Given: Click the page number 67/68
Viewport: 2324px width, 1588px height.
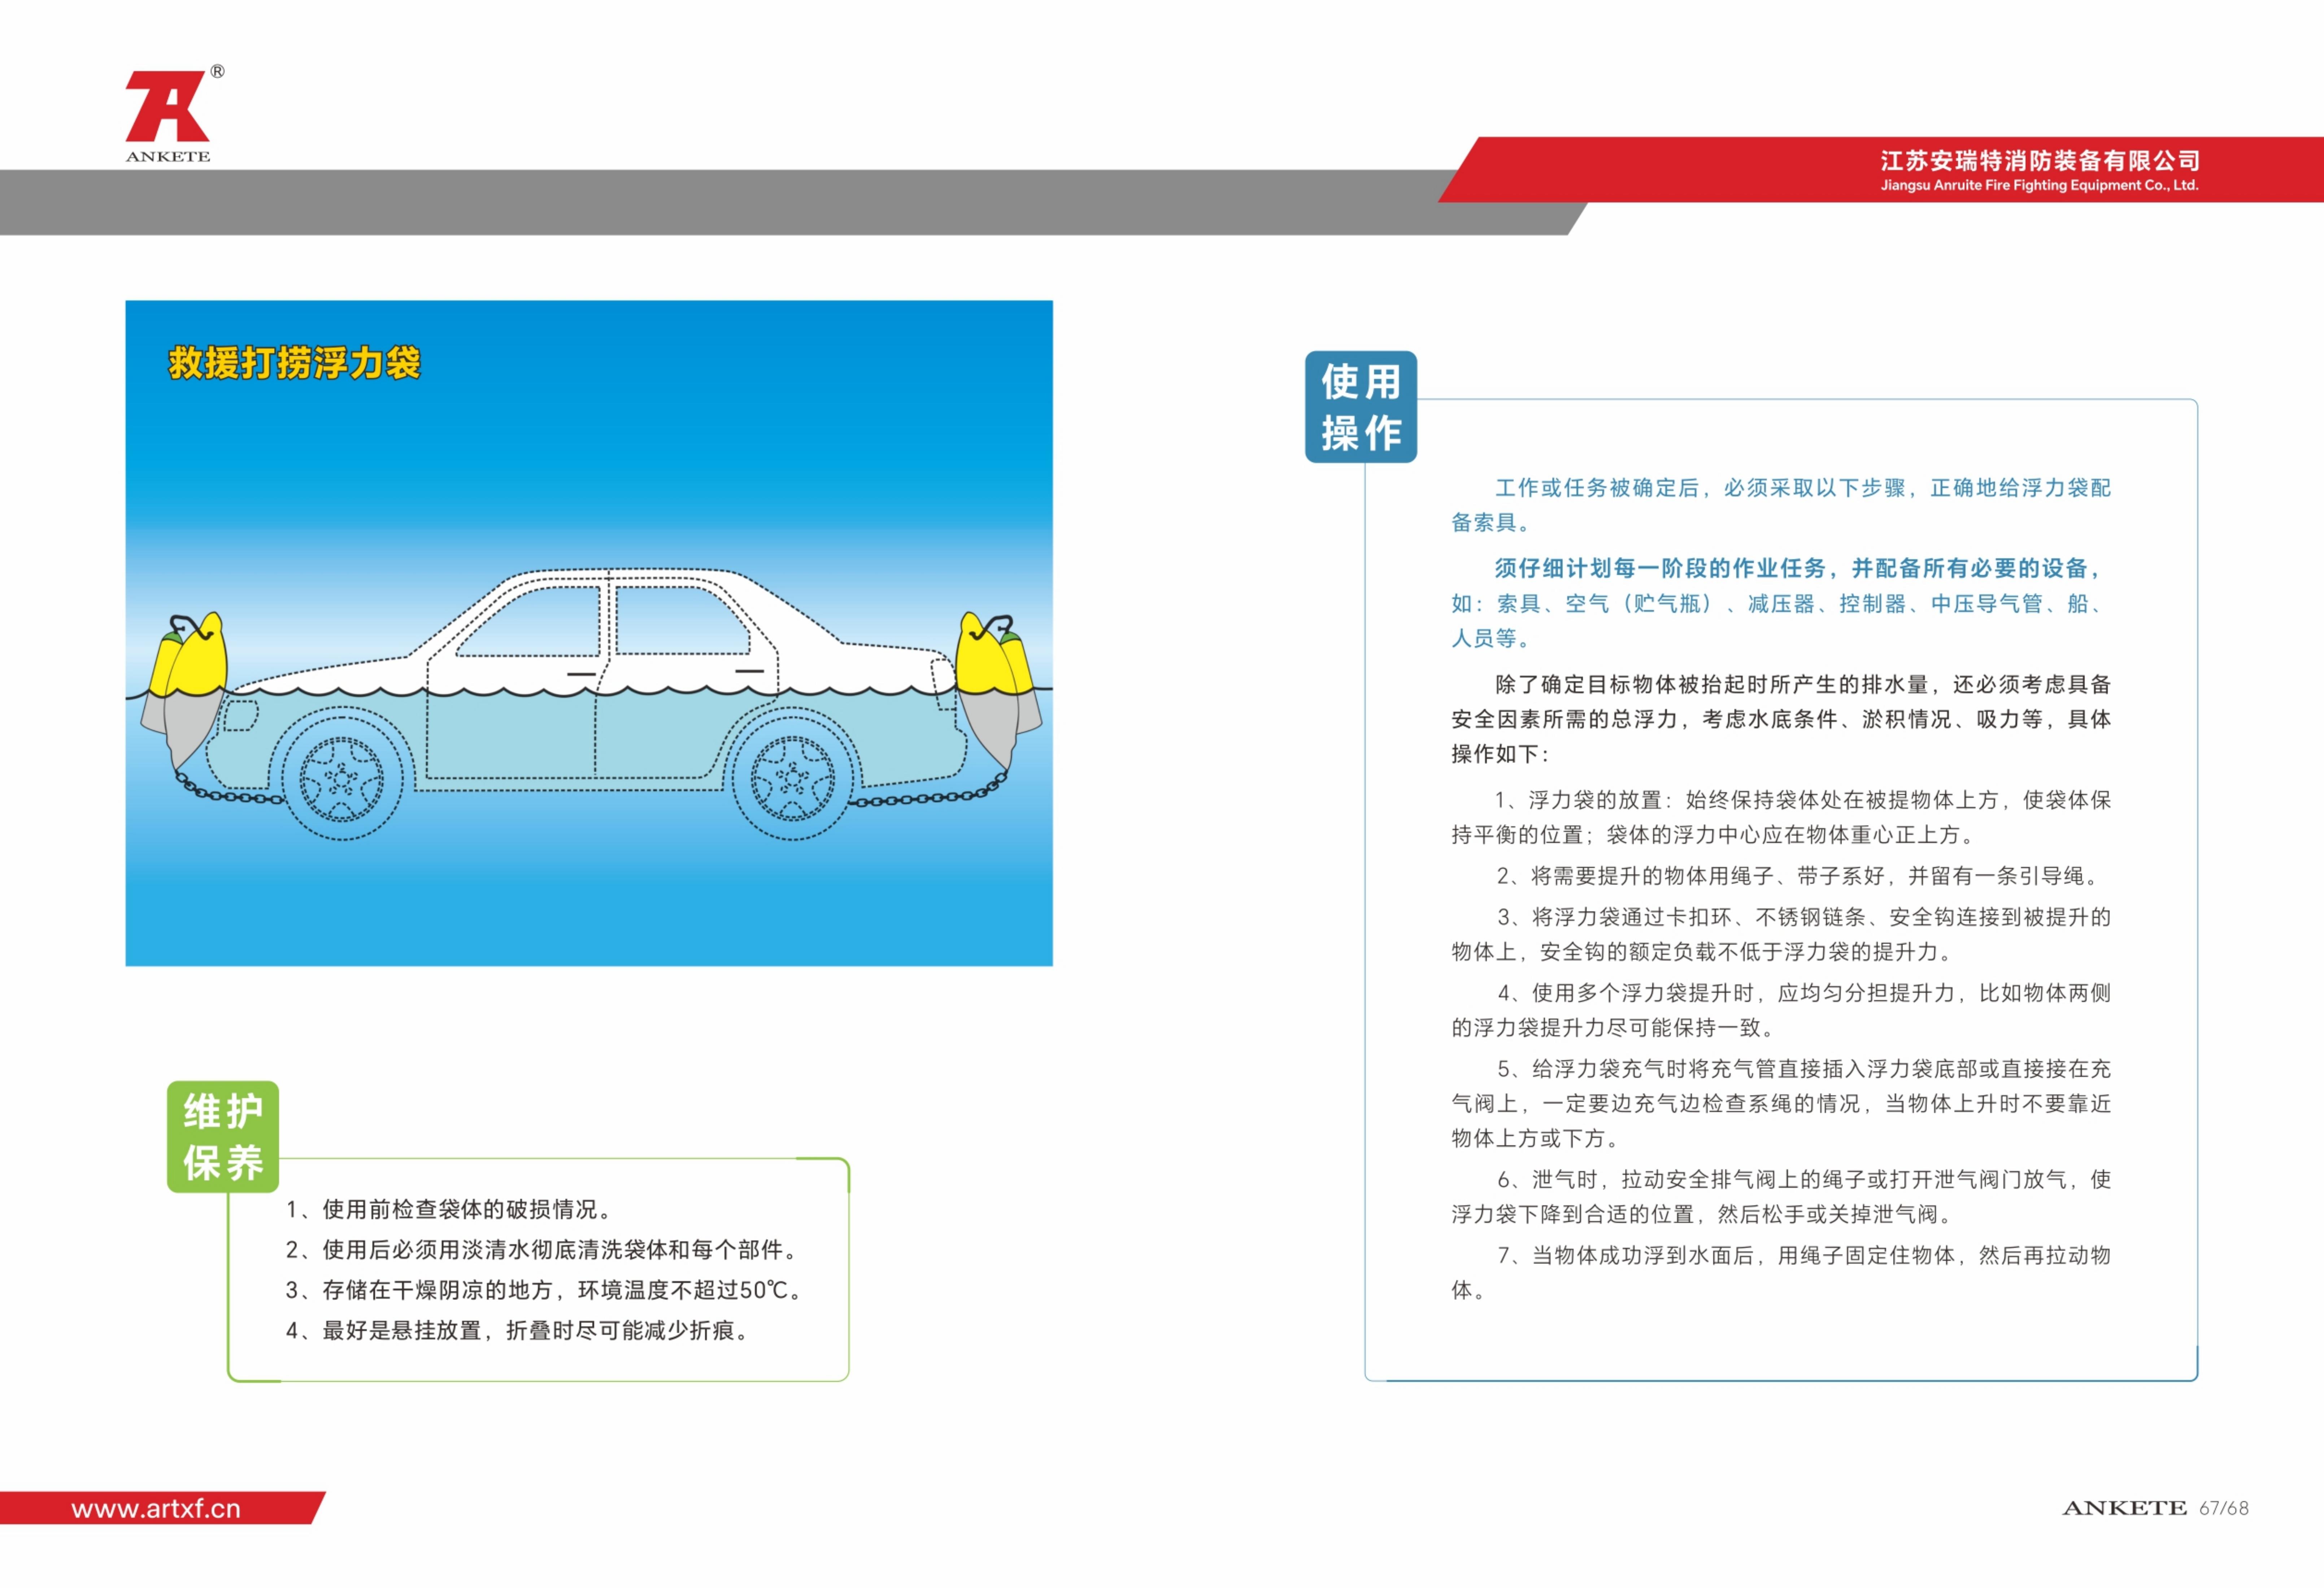Looking at the screenshot, I should coord(2224,1508).
